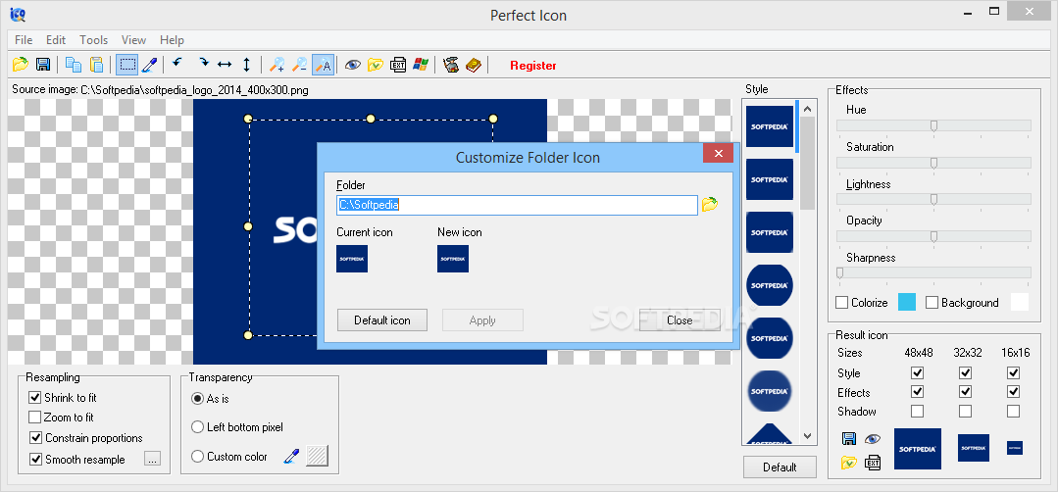Click the toolbar EXT file type icon
Viewport: 1058px width, 492px height.
398,65
